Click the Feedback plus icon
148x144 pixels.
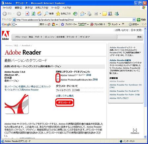pyautogui.click(x=135, y=130)
